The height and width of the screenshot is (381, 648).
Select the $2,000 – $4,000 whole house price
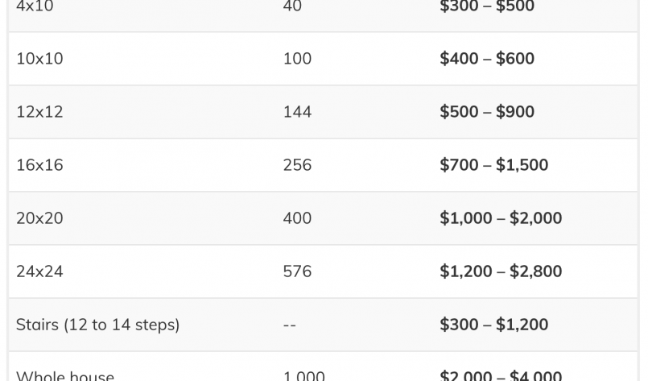[501, 375]
